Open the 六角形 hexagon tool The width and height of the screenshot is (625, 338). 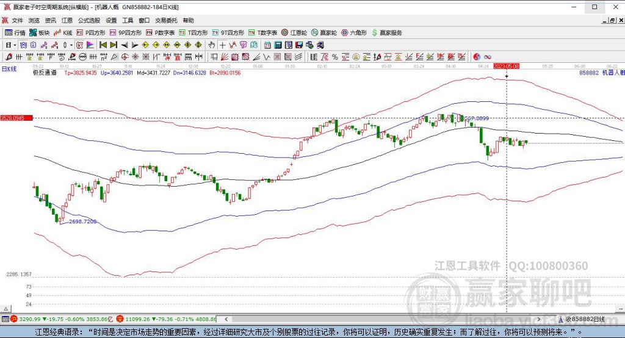(354, 33)
